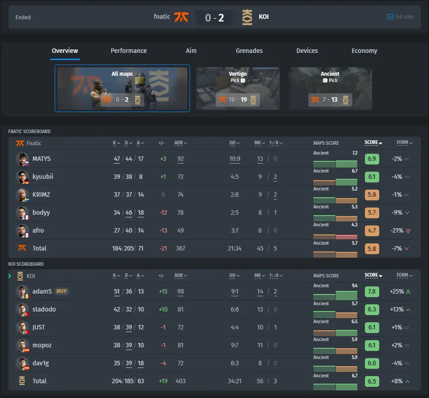Click the KOI logo in the match header
Image resolution: width=429 pixels, height=398 pixels.
point(247,17)
